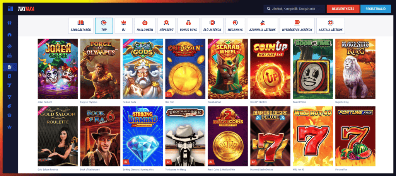The image size is (396, 176).
Task: Launch the Coin UP Hot Fire tile
Action: [x=270, y=69]
